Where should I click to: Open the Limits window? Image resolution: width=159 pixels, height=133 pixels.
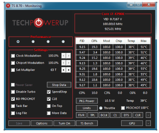coord(87,108)
